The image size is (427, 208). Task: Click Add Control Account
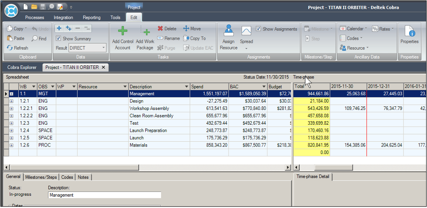[123, 38]
